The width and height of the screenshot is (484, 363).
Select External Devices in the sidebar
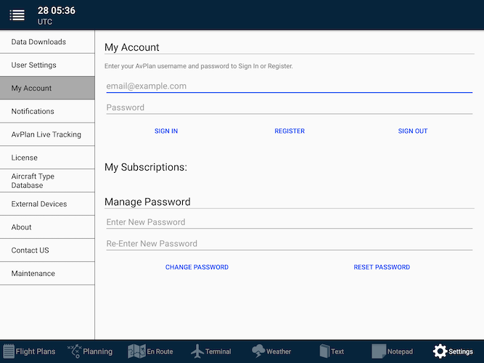click(47, 204)
